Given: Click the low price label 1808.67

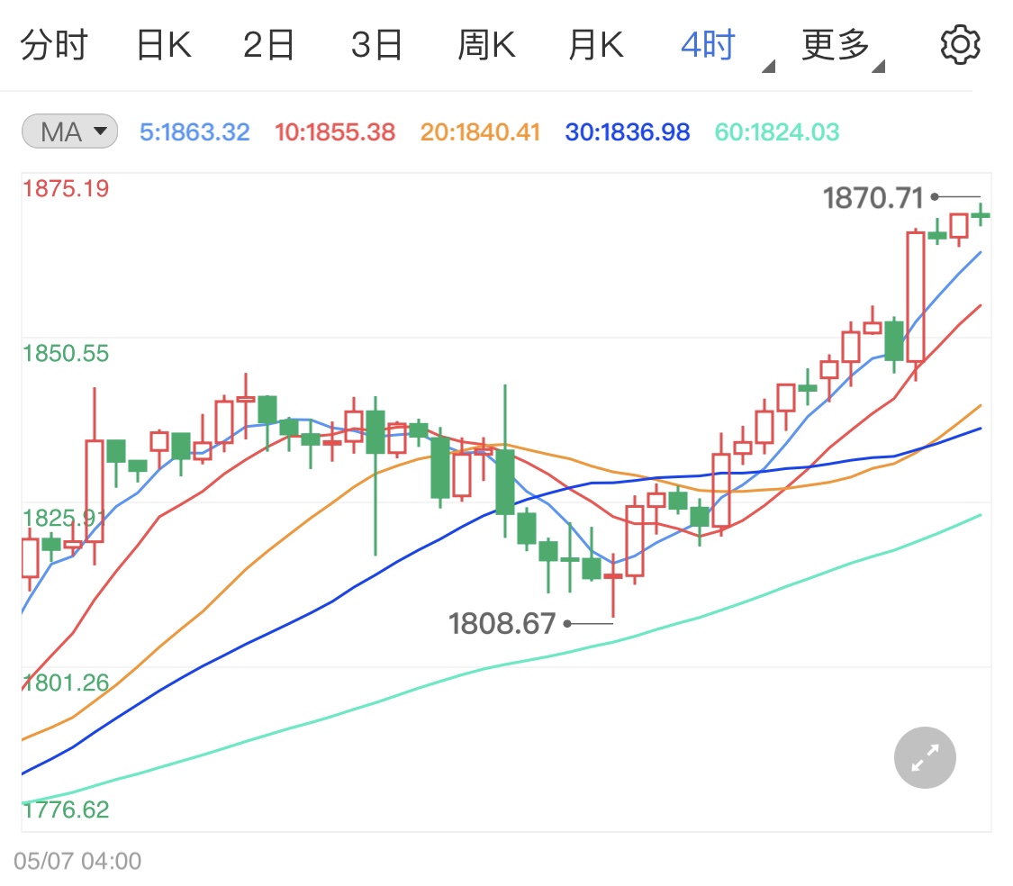Looking at the screenshot, I should coord(502,624).
